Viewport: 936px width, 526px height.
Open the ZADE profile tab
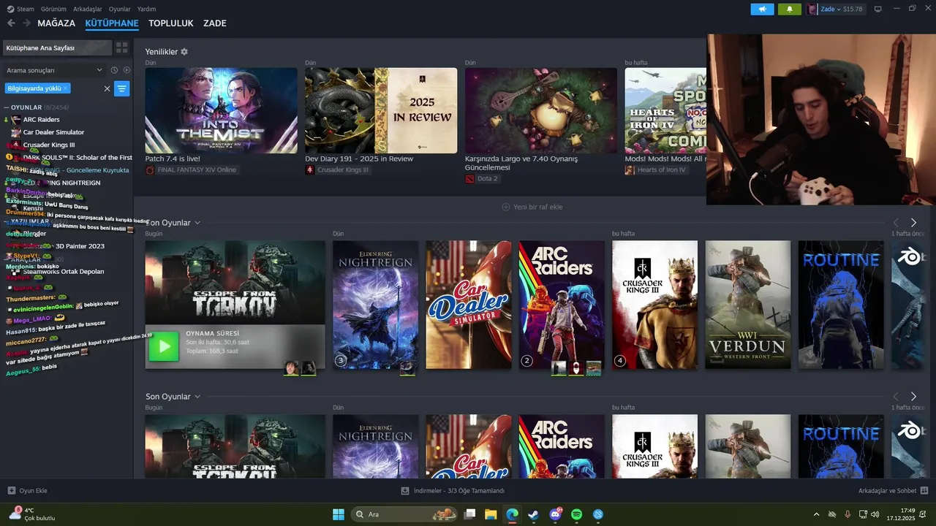click(x=215, y=23)
